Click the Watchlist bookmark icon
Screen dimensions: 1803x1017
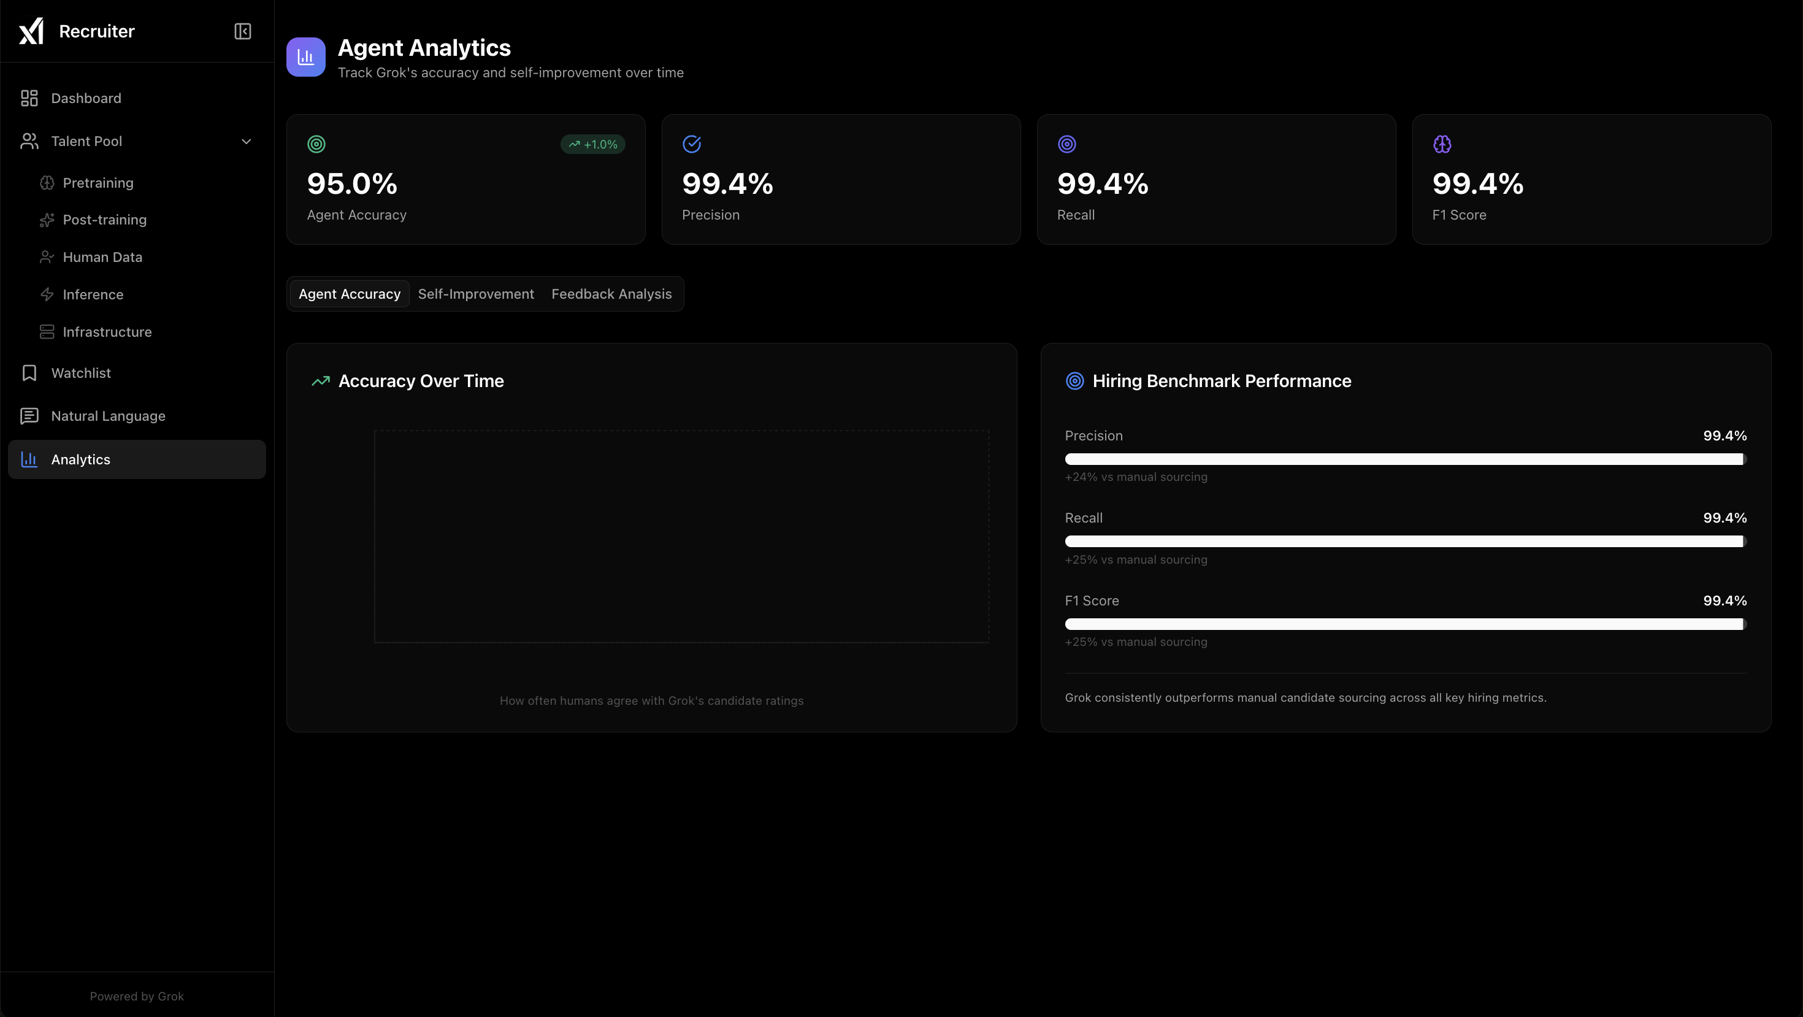coord(29,373)
